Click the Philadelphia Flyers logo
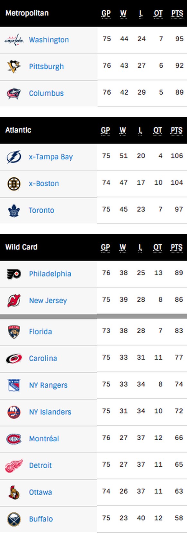This screenshot has height=534, width=187. 14,274
